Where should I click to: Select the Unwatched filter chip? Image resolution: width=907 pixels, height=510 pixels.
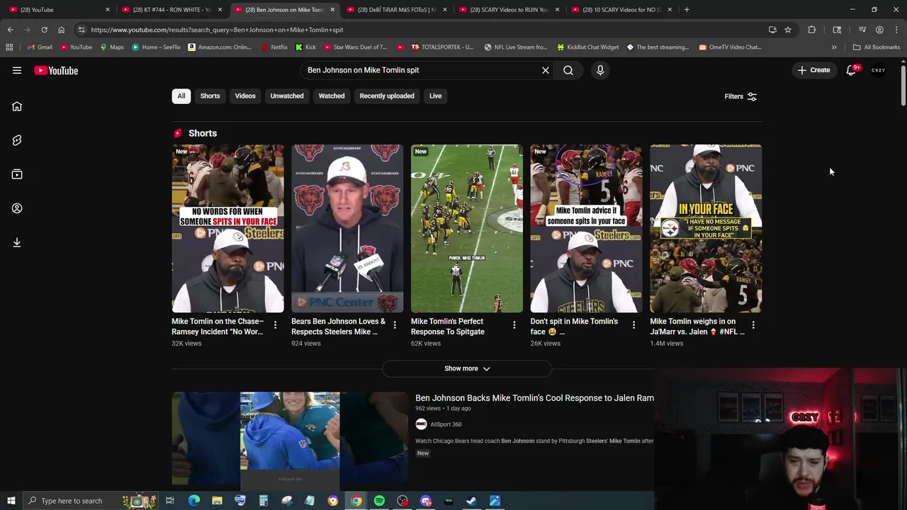click(x=287, y=96)
